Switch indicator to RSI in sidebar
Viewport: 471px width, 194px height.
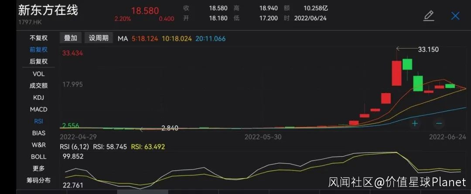pos(38,121)
